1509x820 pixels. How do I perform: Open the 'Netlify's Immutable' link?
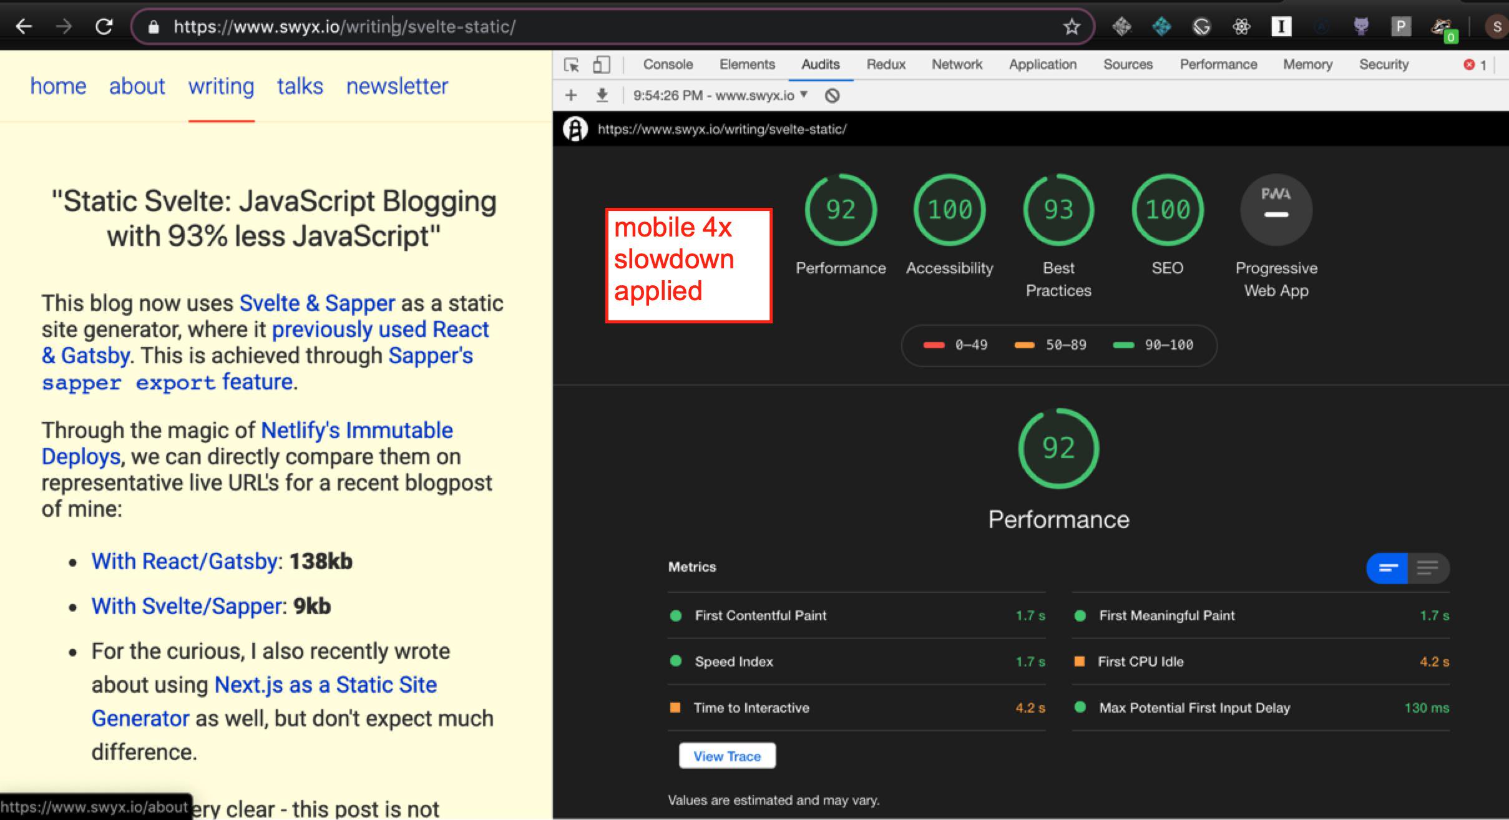click(x=356, y=431)
